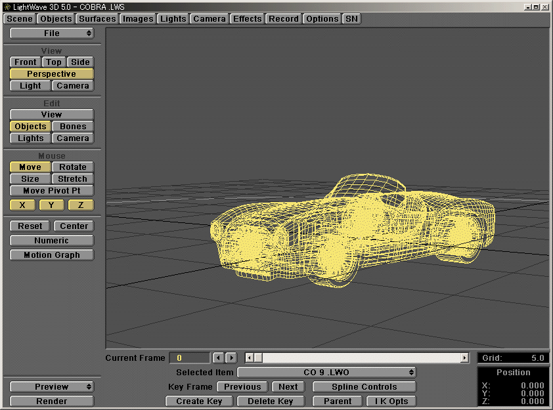The height and width of the screenshot is (410, 553).
Task: Open the Preview dropdown
Action: 51,386
